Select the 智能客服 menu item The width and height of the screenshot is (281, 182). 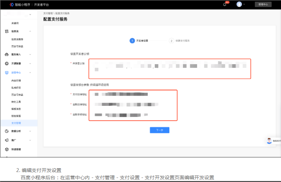click(x=16, y=116)
